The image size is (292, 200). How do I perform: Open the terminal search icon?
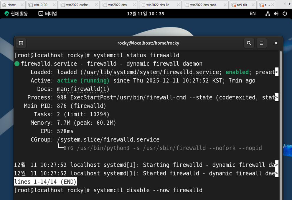[249, 43]
